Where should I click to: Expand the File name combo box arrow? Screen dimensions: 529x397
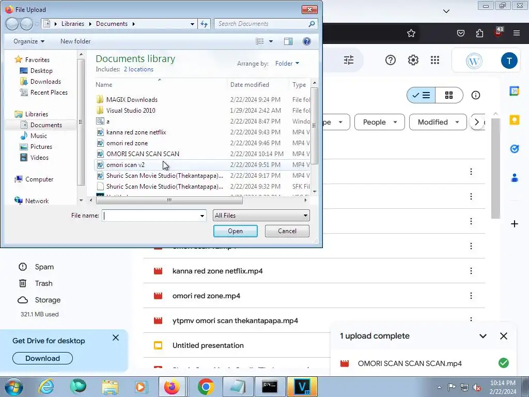[x=202, y=216]
